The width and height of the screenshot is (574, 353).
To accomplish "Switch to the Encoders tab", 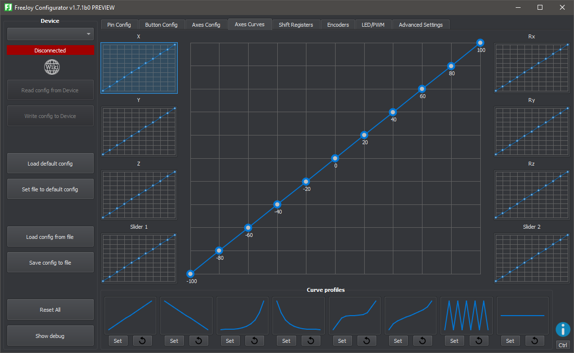I will pos(338,25).
